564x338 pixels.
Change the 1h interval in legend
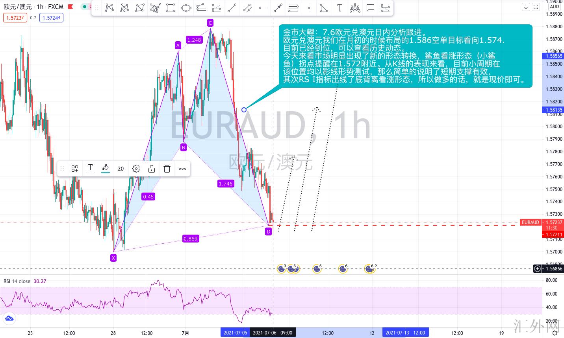coord(40,7)
